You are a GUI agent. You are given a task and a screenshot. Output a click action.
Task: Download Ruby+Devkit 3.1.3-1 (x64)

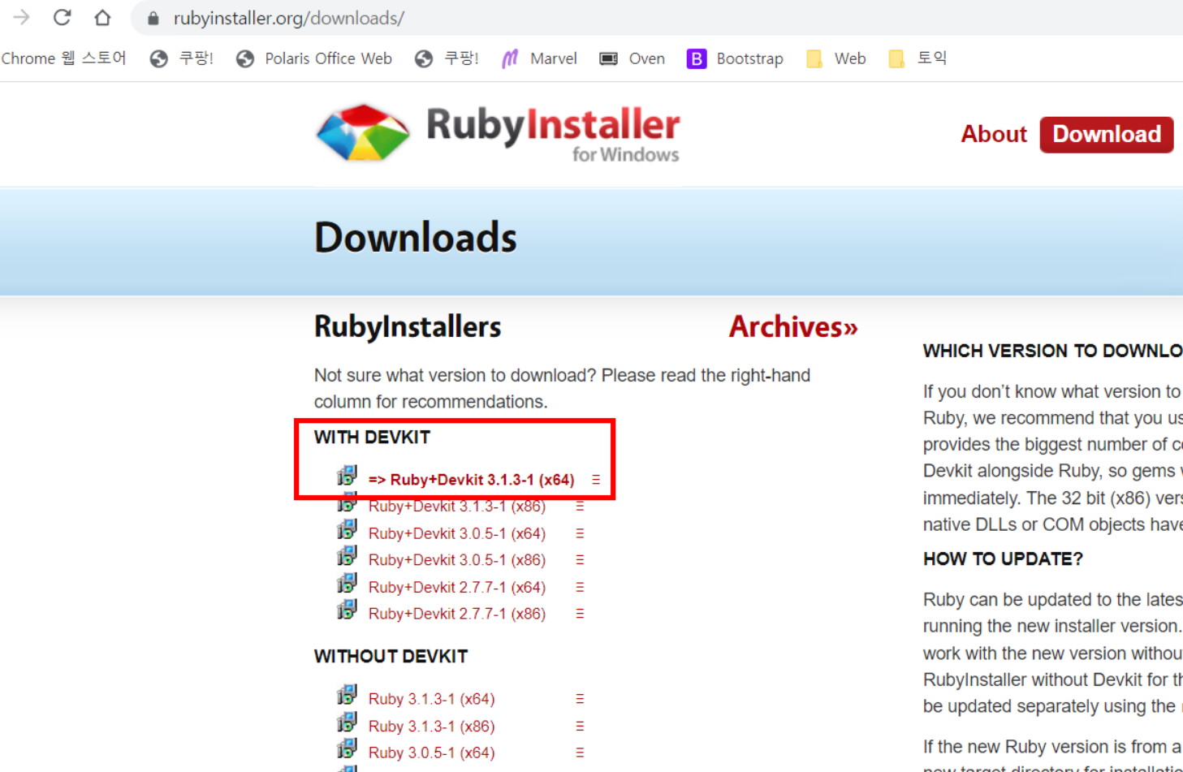pos(472,480)
